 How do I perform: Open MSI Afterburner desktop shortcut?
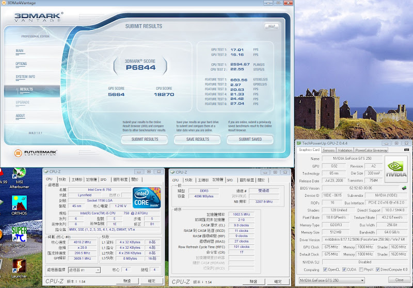point(20,175)
